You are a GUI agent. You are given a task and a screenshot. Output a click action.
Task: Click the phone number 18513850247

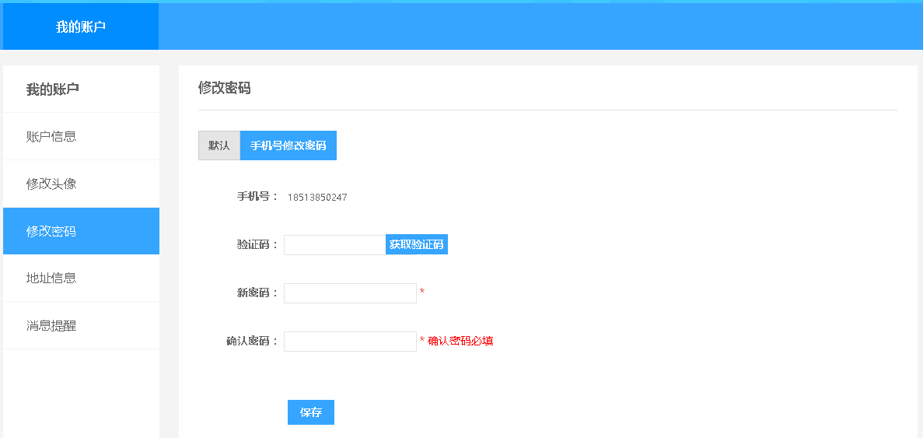coord(317,198)
